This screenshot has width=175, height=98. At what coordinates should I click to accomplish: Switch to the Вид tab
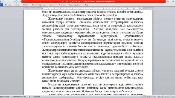(x=86, y=5)
